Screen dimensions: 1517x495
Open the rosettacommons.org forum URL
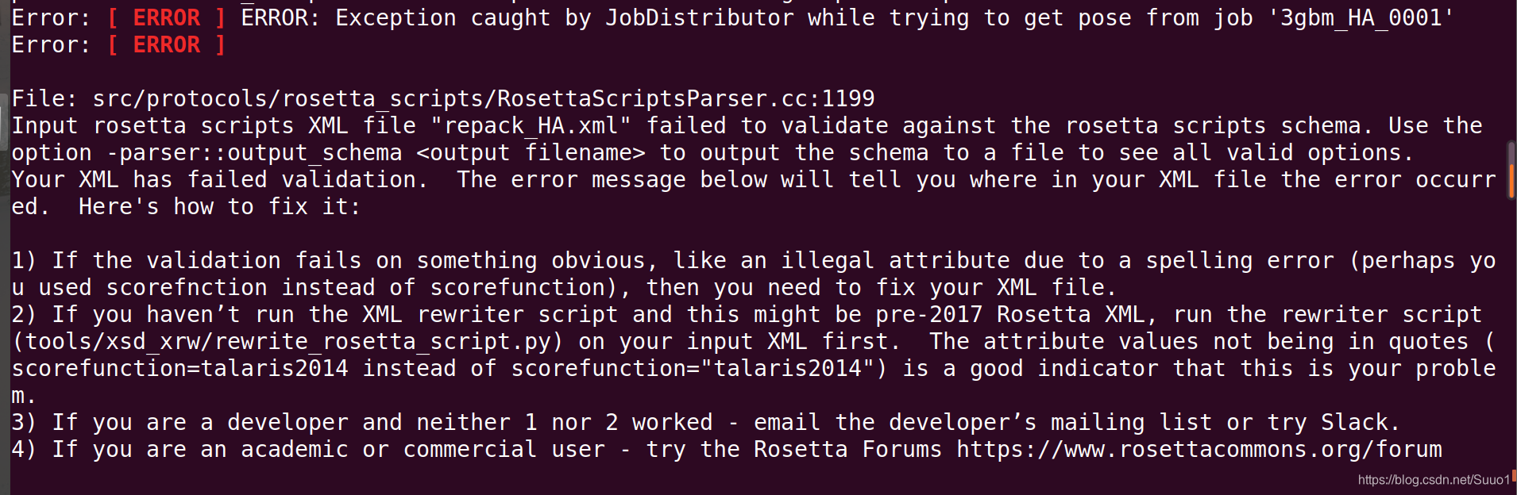coord(1199,450)
